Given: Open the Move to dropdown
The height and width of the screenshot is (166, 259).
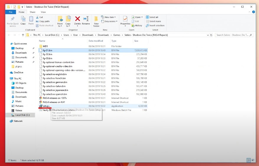Looking at the screenshot, I should [x=60, y=21].
